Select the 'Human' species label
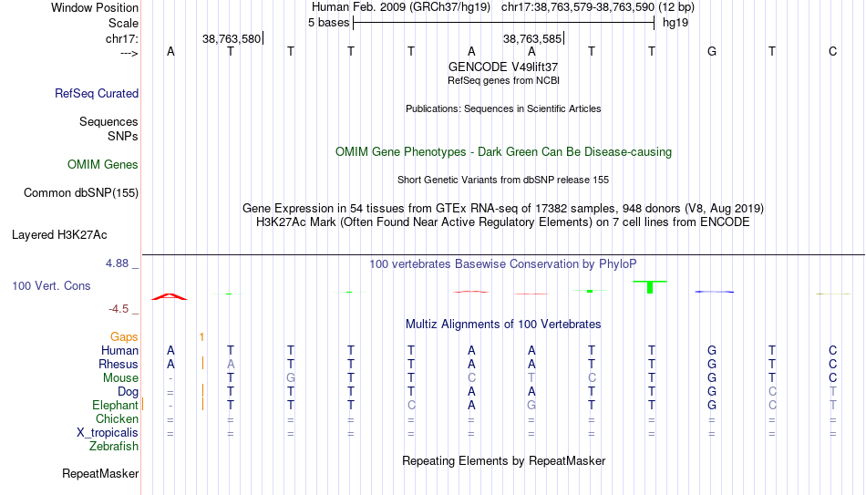Screen dimensions: 866x495 [x=119, y=351]
